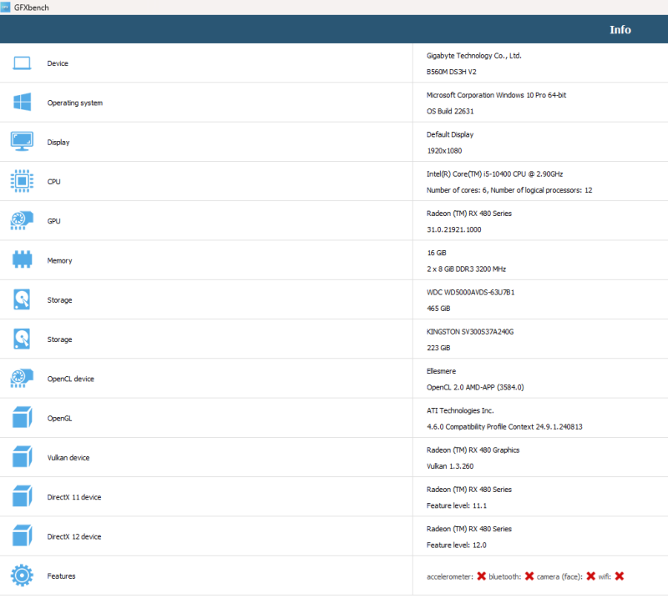Screen dimensions: 668x598
Task: Click the gear icon beside Features
Action: 22,575
